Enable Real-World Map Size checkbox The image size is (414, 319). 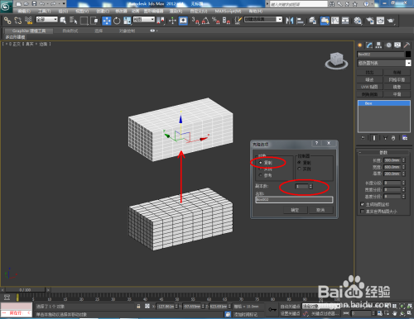click(x=363, y=212)
